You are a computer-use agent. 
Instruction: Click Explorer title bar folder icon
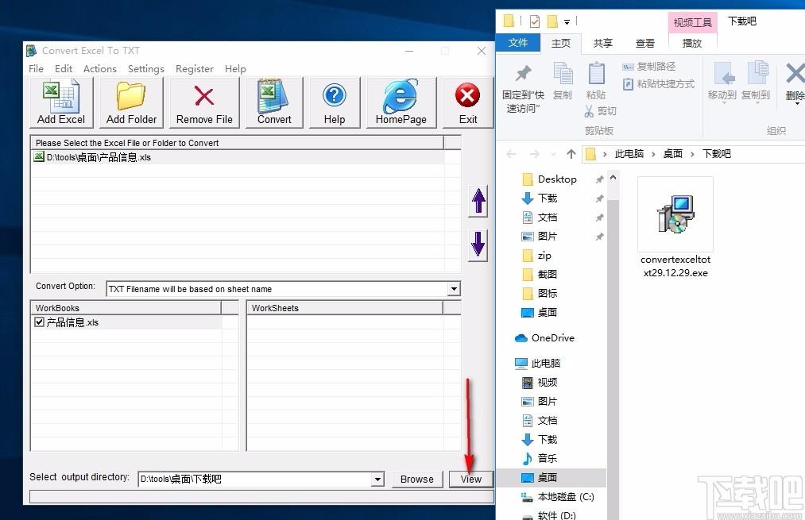coord(509,21)
